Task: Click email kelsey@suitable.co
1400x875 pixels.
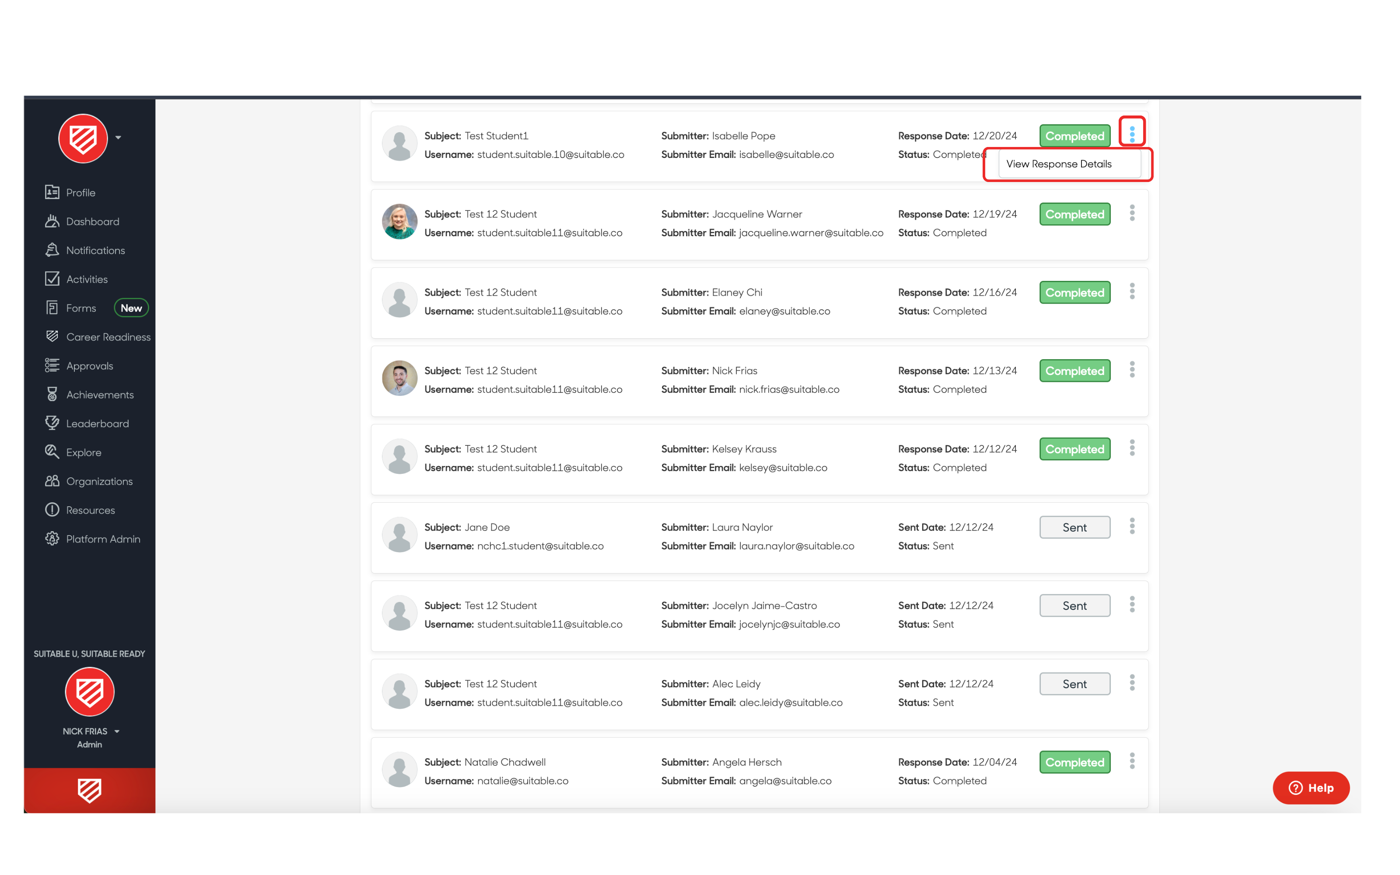Action: pyautogui.click(x=783, y=468)
